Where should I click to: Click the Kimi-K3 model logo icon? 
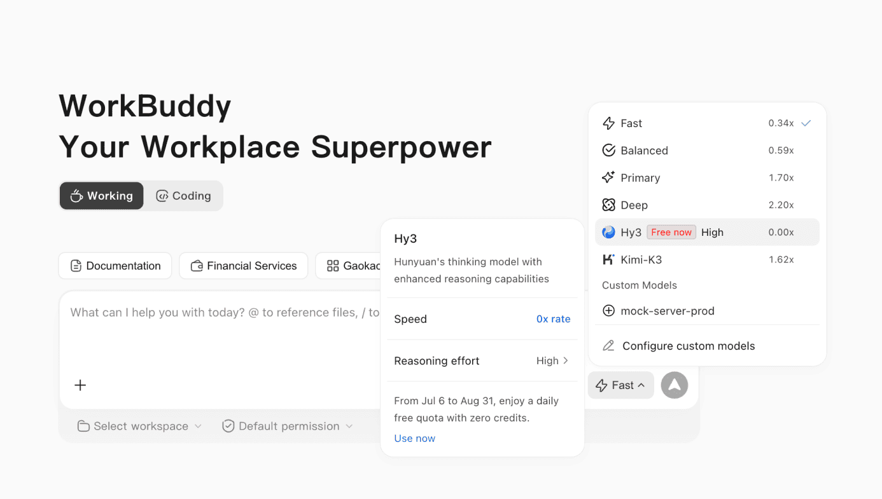coord(609,260)
